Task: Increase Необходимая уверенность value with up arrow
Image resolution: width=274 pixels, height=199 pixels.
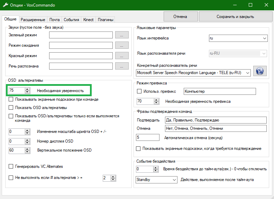Action: pos(27,89)
